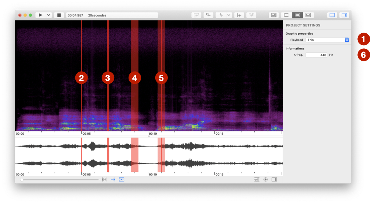Click the PROJECT SETTINGS heading
Image resolution: width=370 pixels, height=203 pixels.
click(303, 25)
